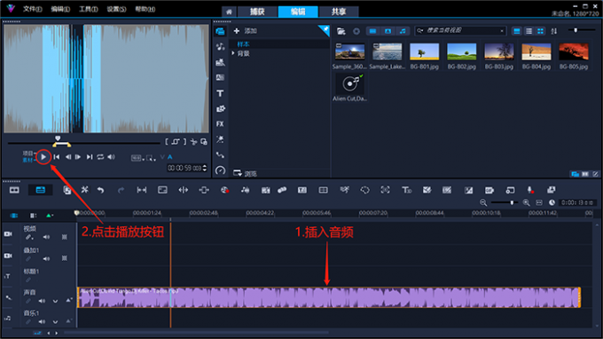Set the mark-out bracket in preview
603x339 pixels.
tap(184, 142)
